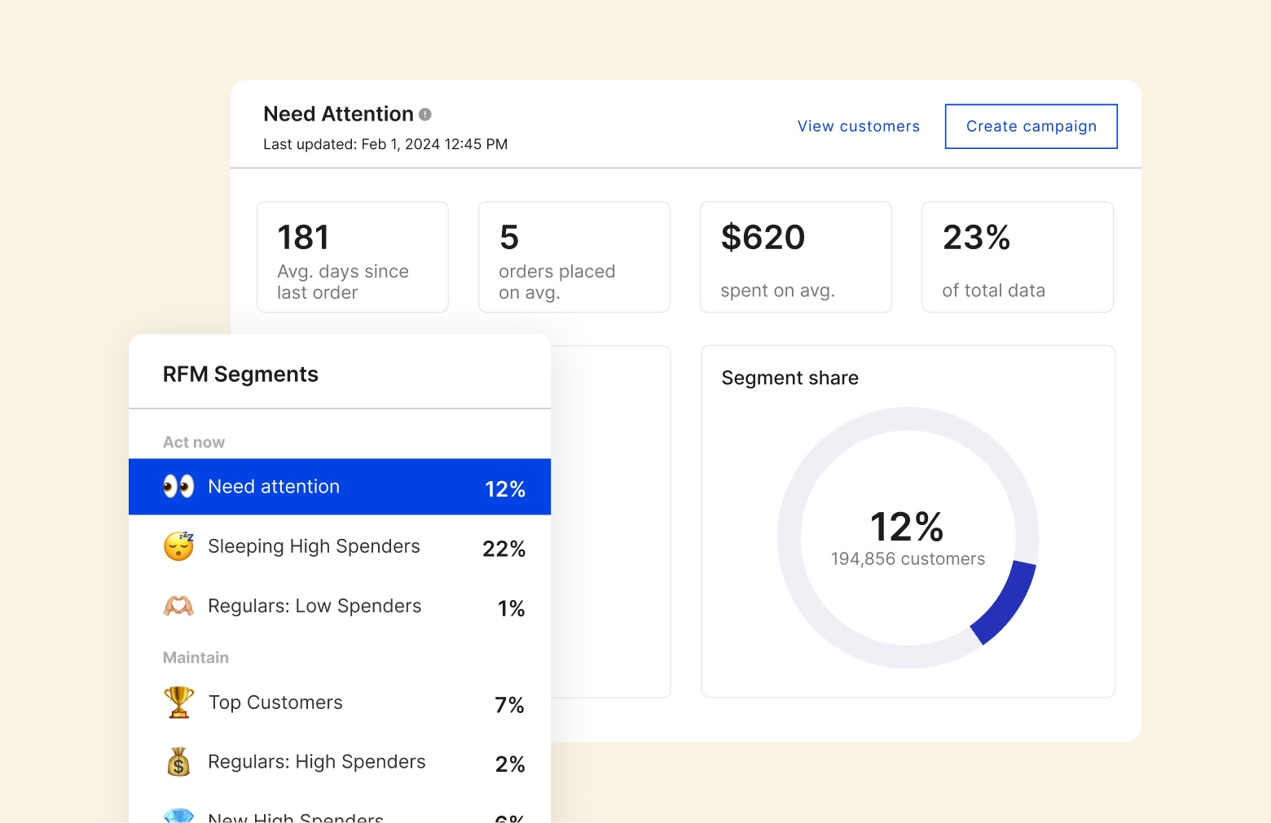This screenshot has width=1271, height=823.
Task: Expand the New High Spenders entry
Action: tap(339, 816)
